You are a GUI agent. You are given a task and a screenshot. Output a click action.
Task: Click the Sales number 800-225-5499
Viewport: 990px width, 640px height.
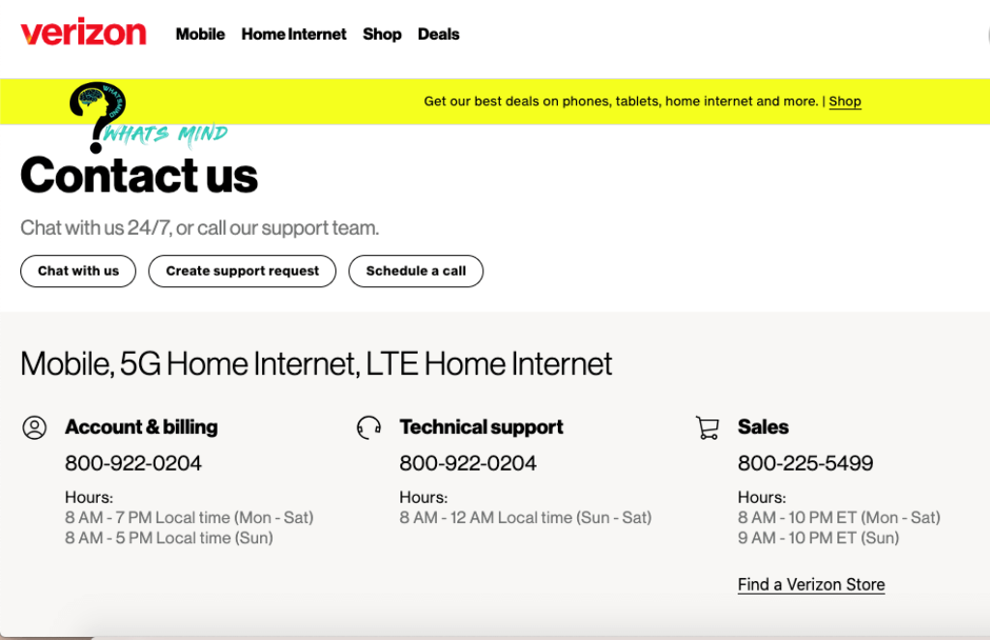point(805,463)
